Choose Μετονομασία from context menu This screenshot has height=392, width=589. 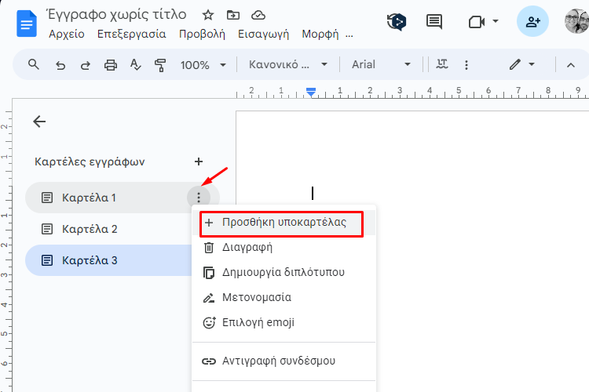(257, 297)
